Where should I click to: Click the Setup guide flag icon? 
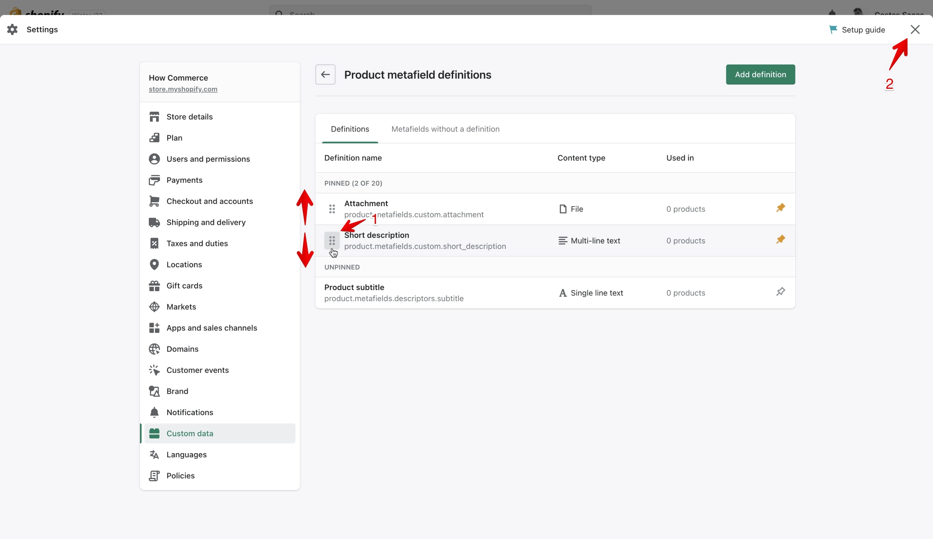click(833, 29)
